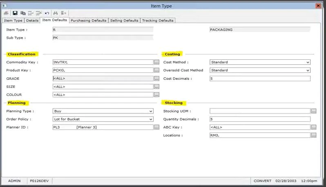The width and height of the screenshot is (326, 187).
Task: Open the Purchasing Defaults tab
Action: (88, 20)
